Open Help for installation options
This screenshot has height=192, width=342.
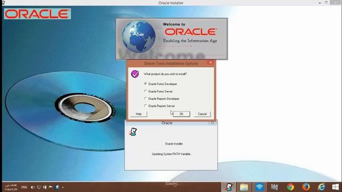[139, 114]
